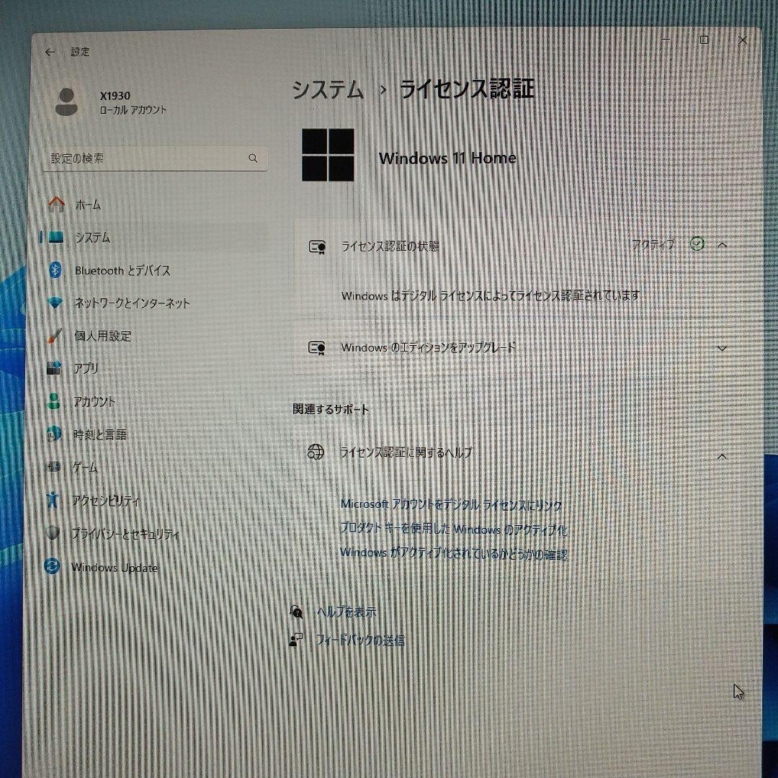Open ホーム in the sidebar
Image resolution: width=778 pixels, height=778 pixels.
pos(88,205)
